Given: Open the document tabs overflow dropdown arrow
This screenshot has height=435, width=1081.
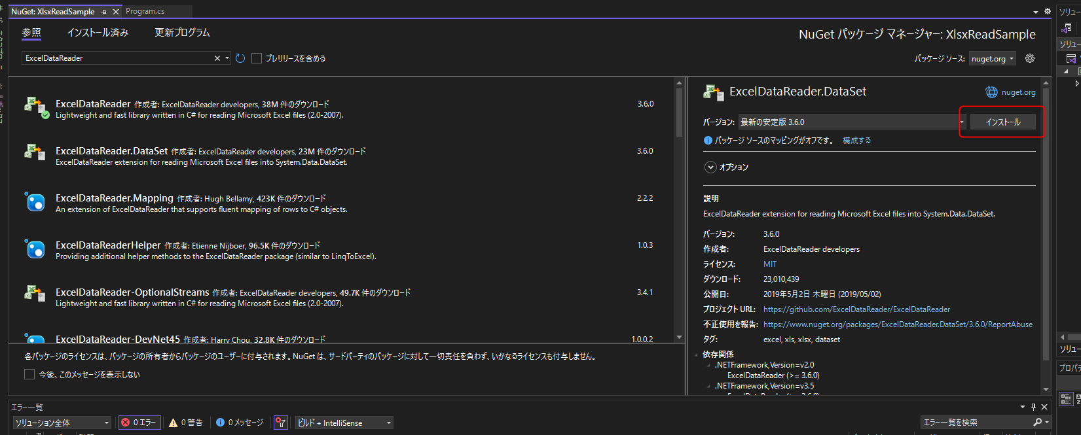Looking at the screenshot, I should click(x=1036, y=12).
